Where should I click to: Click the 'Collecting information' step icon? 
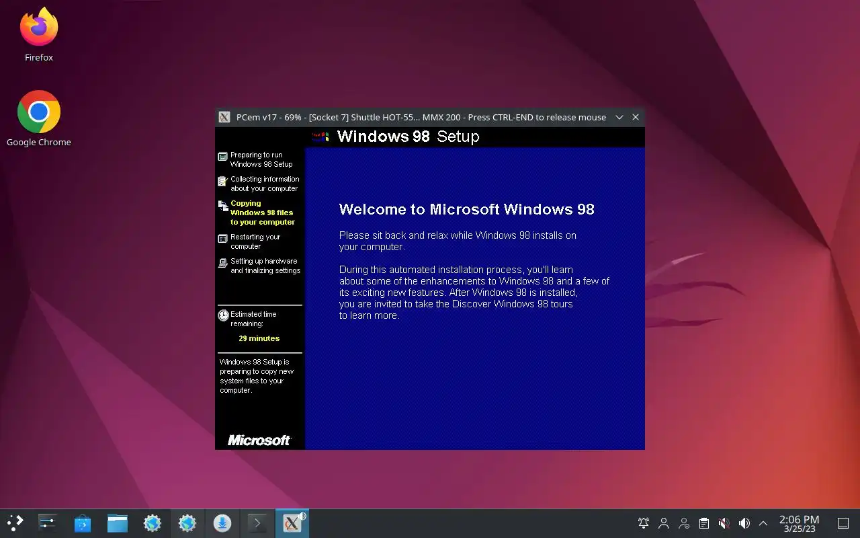223,181
